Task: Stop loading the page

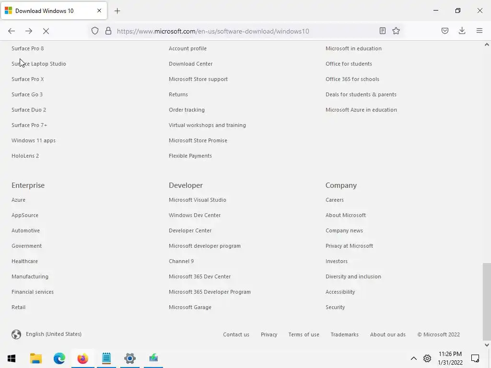Action: pos(46,31)
